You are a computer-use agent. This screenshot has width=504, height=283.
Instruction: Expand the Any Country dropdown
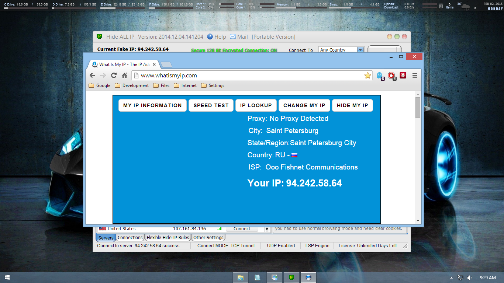click(x=360, y=50)
